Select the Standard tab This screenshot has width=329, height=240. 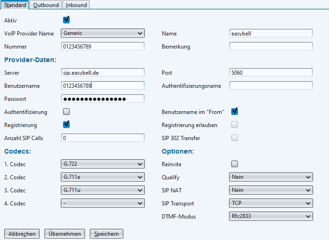[15, 5]
